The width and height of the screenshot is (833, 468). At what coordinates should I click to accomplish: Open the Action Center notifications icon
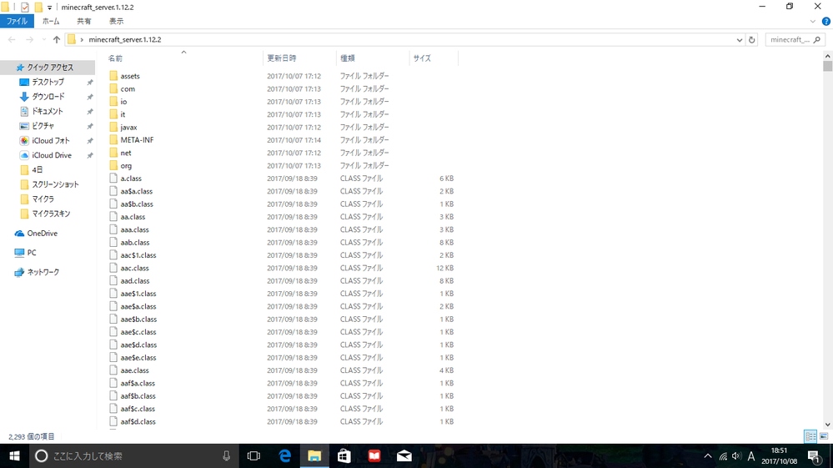tap(813, 456)
